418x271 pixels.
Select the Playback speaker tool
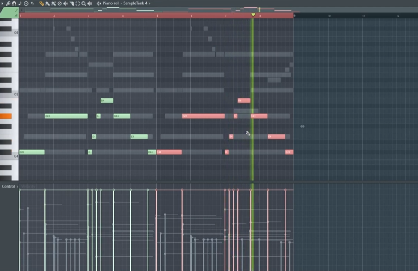pos(89,3)
